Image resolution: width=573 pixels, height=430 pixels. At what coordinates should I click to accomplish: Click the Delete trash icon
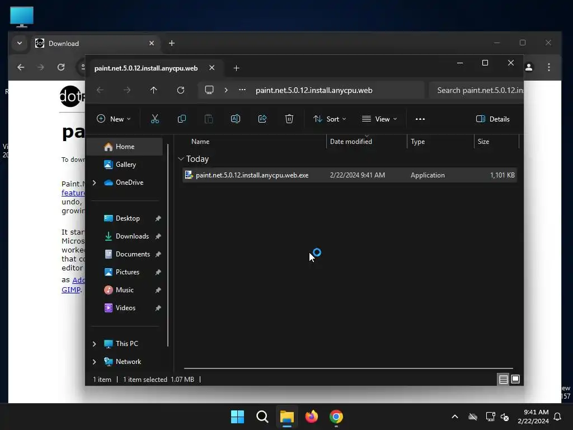(289, 119)
